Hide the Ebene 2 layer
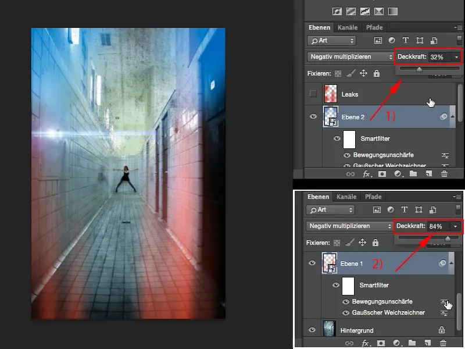 (313, 116)
